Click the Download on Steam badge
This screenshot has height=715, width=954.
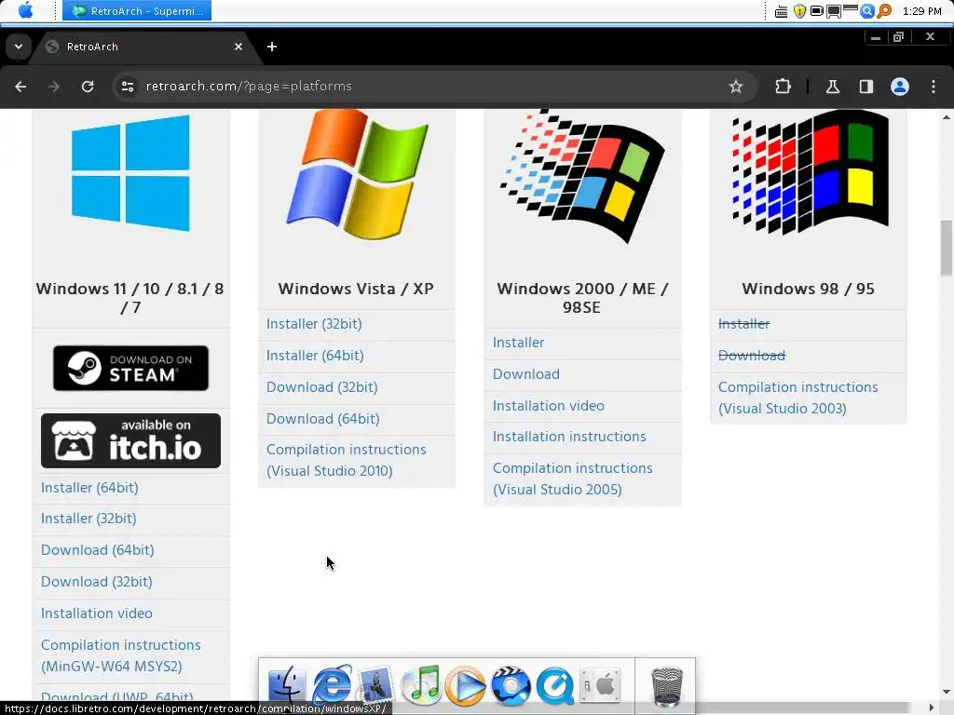(x=130, y=368)
